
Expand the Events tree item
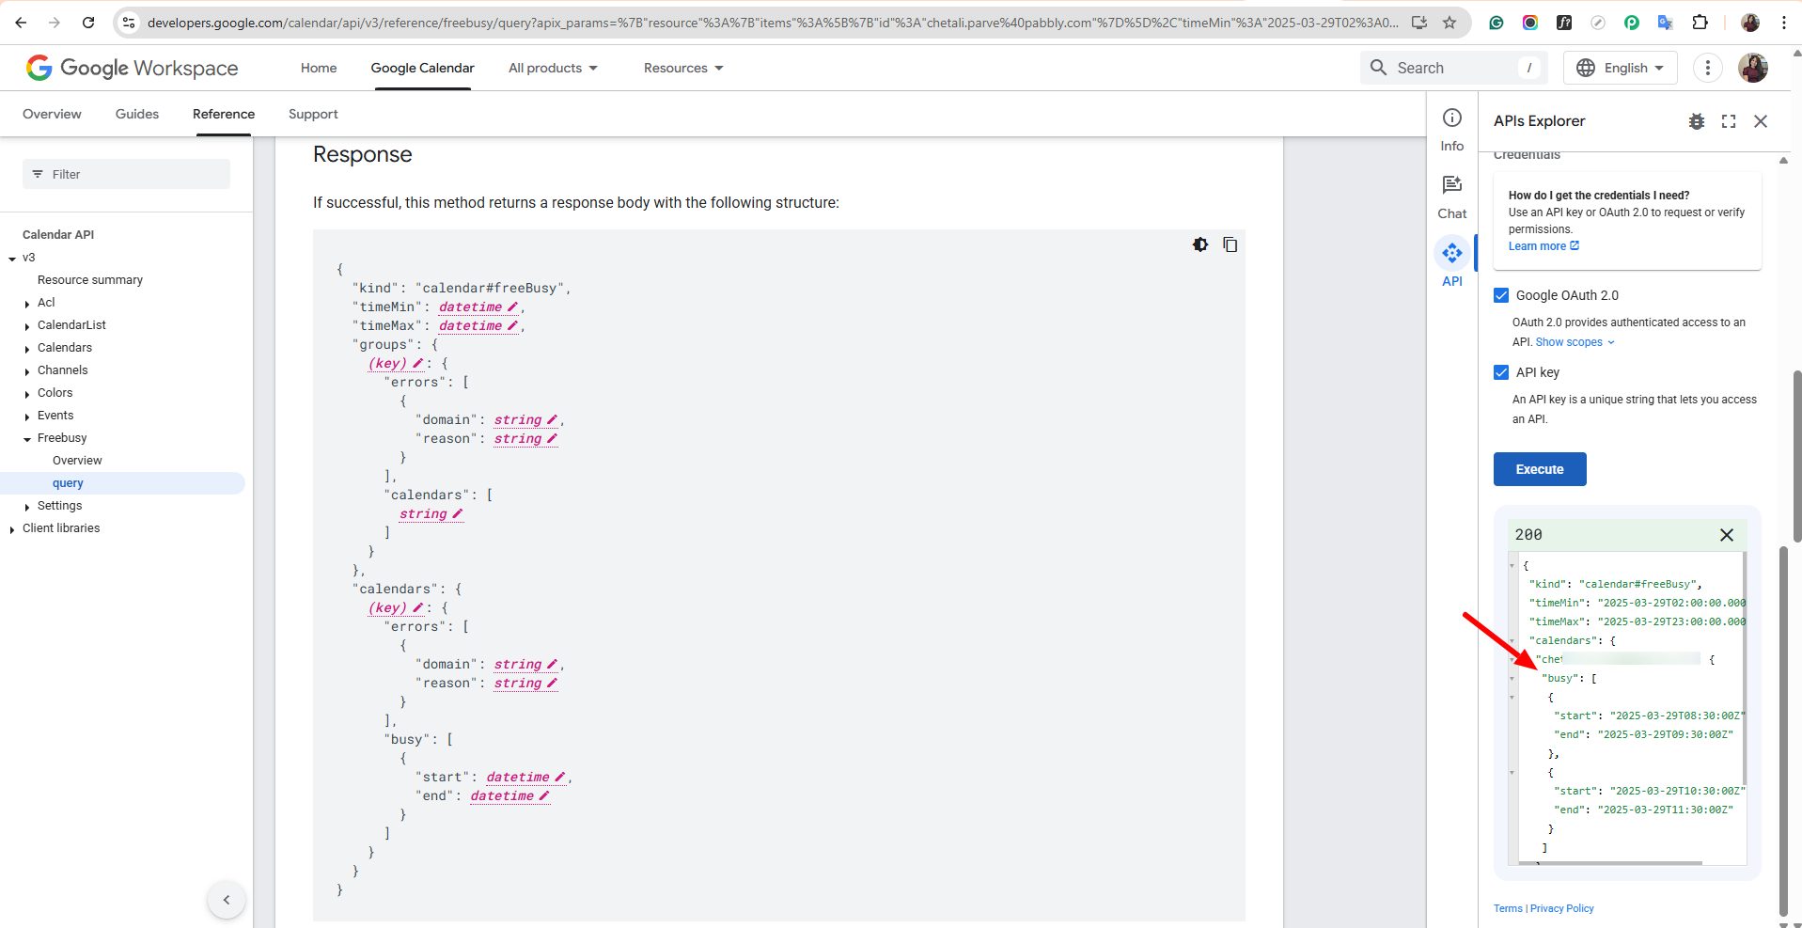(x=27, y=417)
